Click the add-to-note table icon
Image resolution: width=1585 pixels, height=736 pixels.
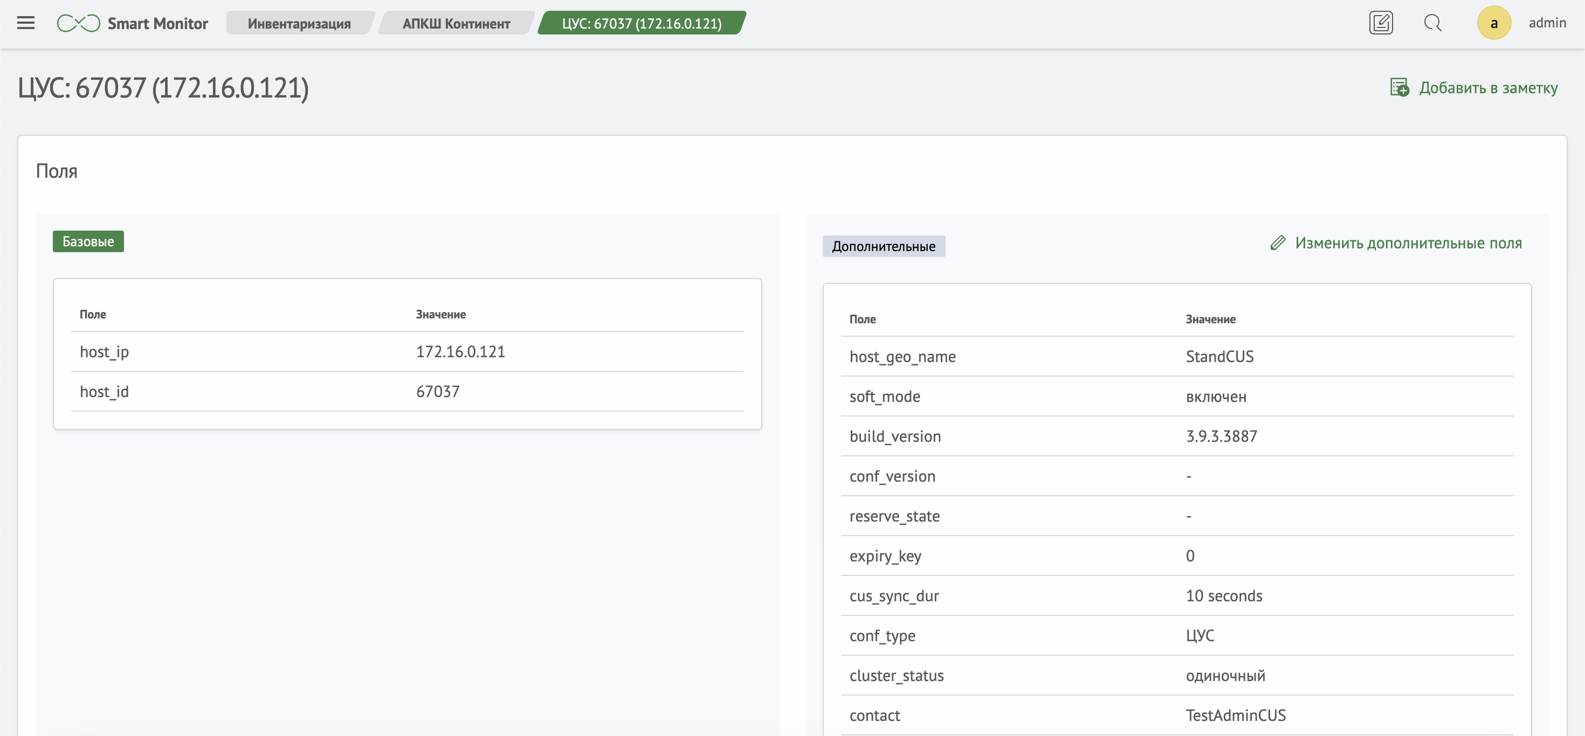tap(1399, 87)
